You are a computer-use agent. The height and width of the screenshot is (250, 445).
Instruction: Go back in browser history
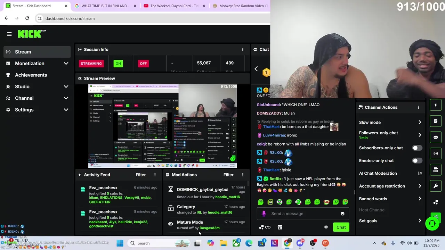point(6,18)
